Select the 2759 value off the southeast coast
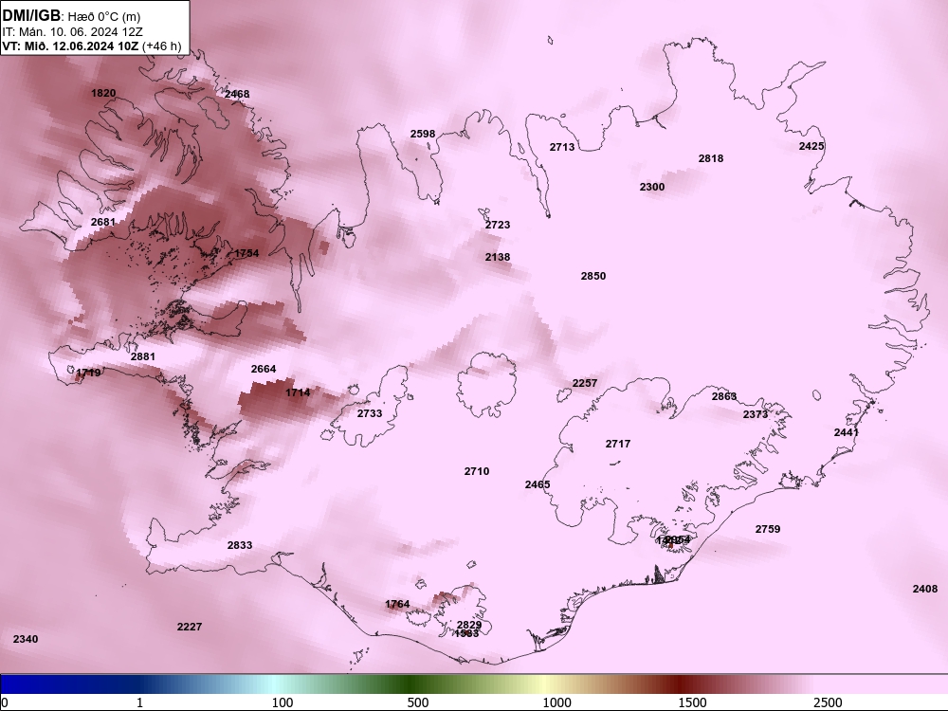This screenshot has height=711, width=948. click(768, 529)
